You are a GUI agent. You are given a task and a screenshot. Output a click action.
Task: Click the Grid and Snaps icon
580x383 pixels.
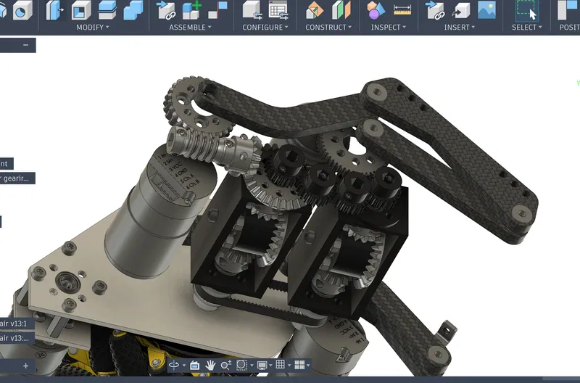point(281,364)
